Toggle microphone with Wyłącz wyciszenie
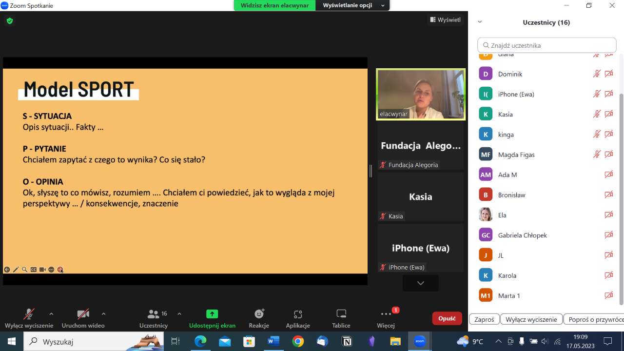Viewport: 624px width, 351px height. click(29, 314)
